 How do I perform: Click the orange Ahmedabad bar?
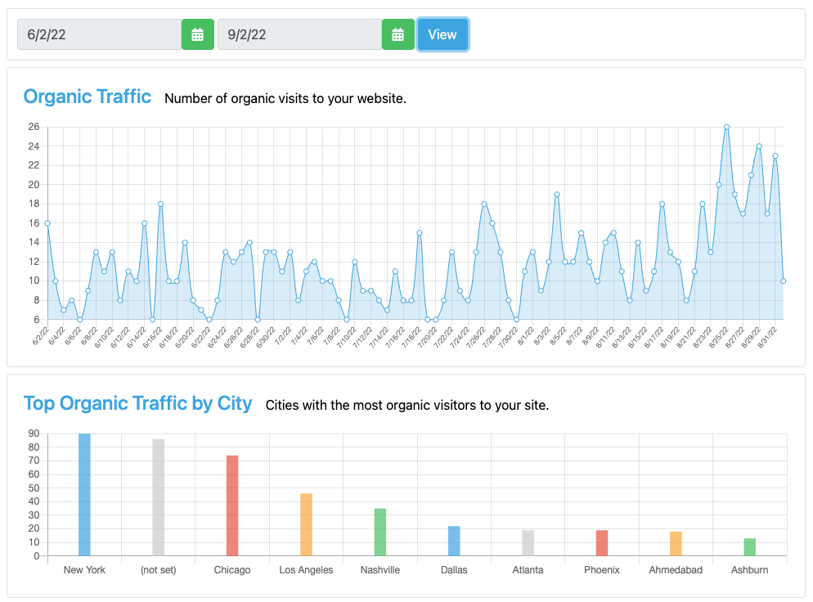pyautogui.click(x=676, y=544)
